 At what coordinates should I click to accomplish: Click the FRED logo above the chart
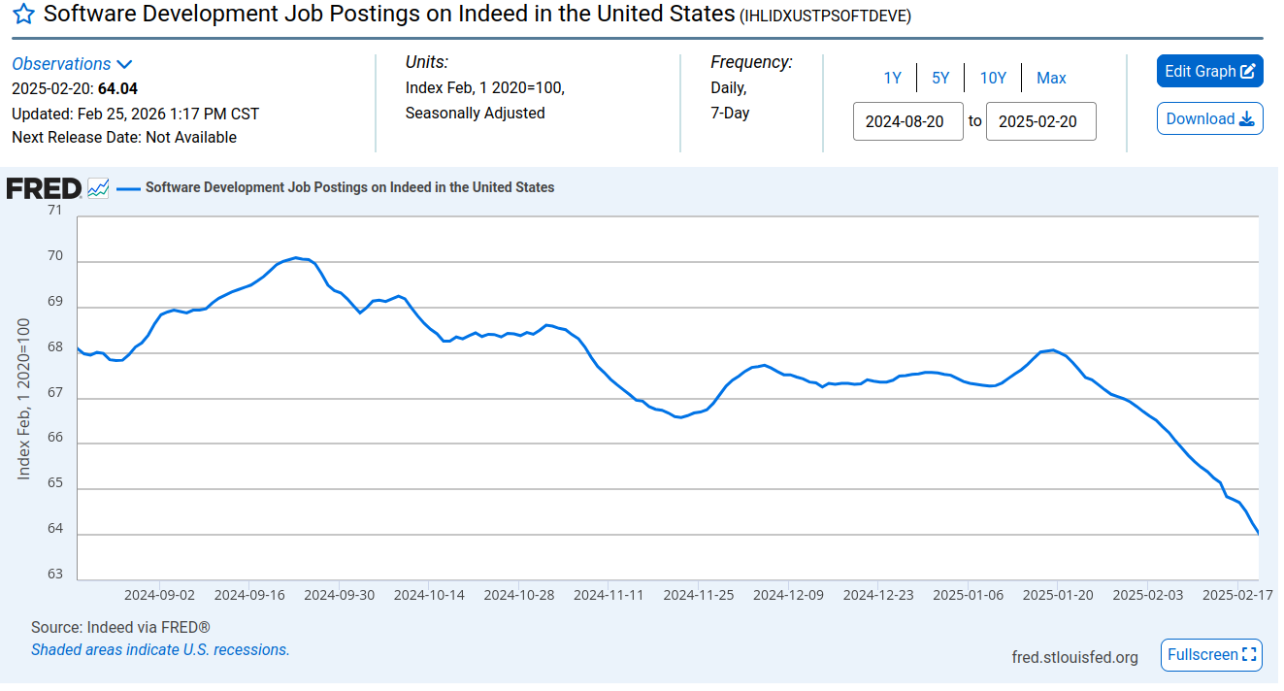[x=44, y=188]
